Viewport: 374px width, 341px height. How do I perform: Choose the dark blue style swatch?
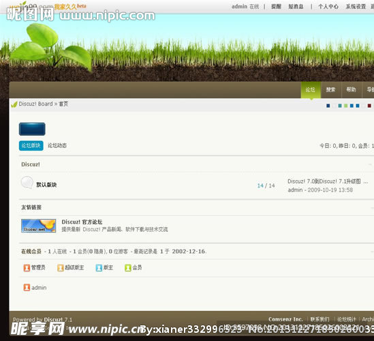pos(328,106)
